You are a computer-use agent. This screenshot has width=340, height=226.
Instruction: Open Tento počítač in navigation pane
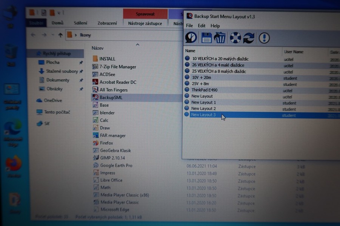tap(57, 112)
